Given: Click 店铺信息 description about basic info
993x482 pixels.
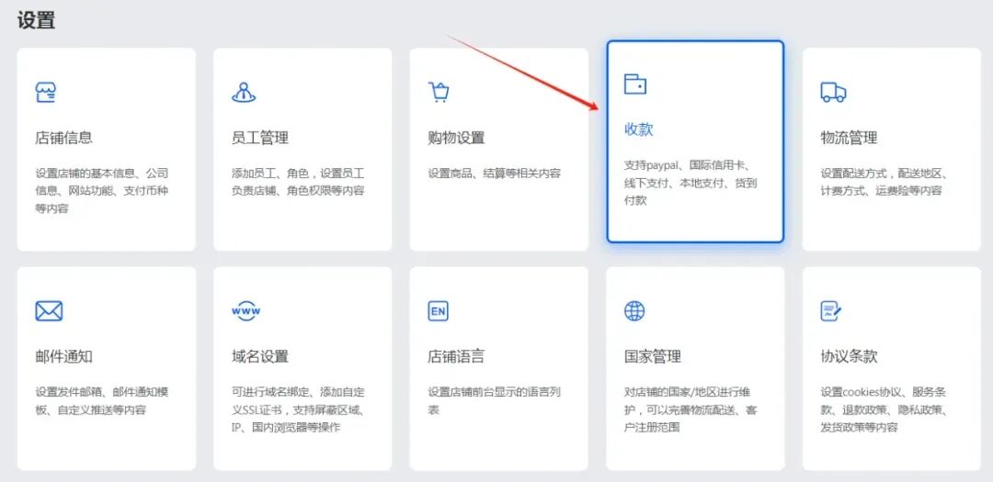Looking at the screenshot, I should pos(102,190).
